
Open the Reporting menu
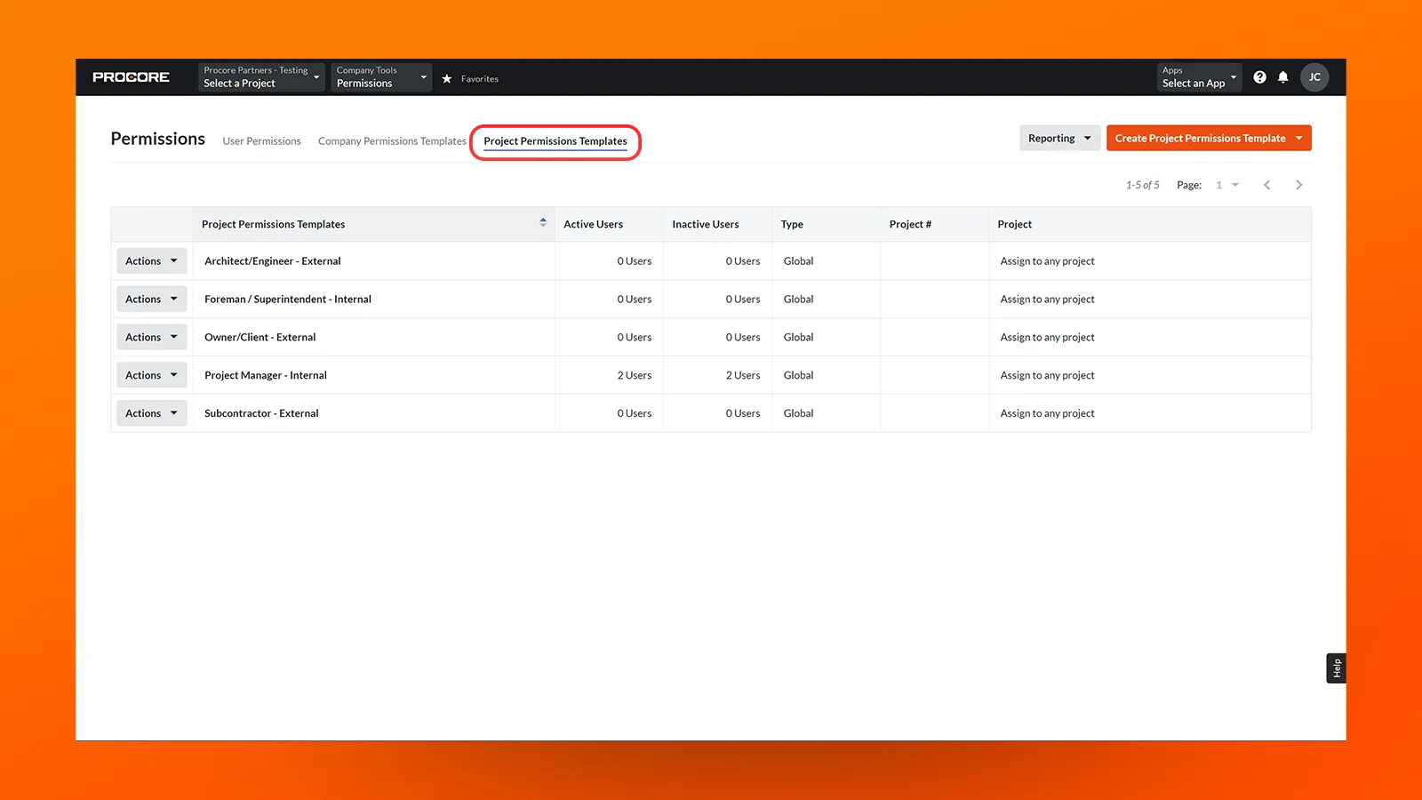click(x=1059, y=138)
